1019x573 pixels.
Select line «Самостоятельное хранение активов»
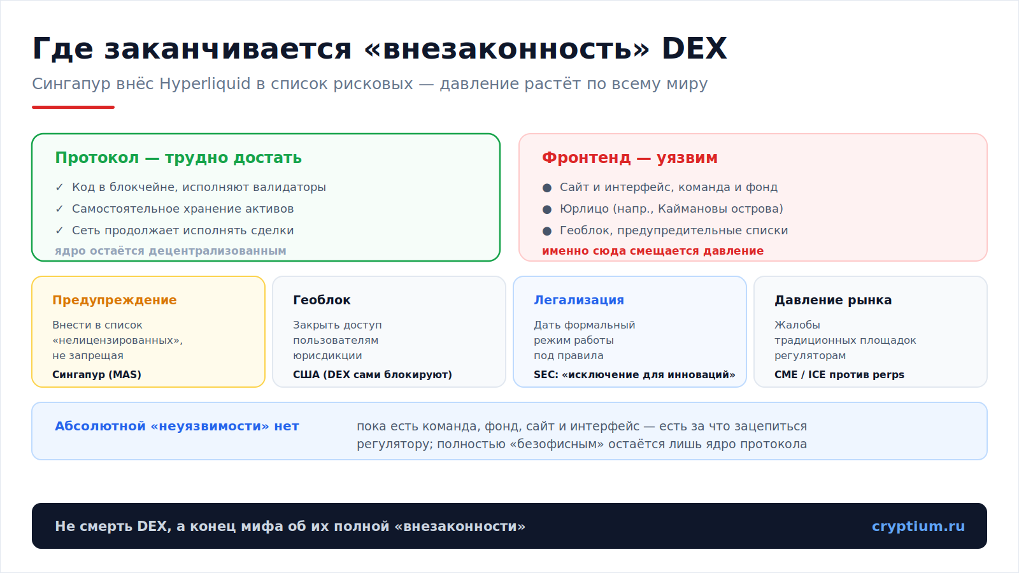[x=183, y=209]
